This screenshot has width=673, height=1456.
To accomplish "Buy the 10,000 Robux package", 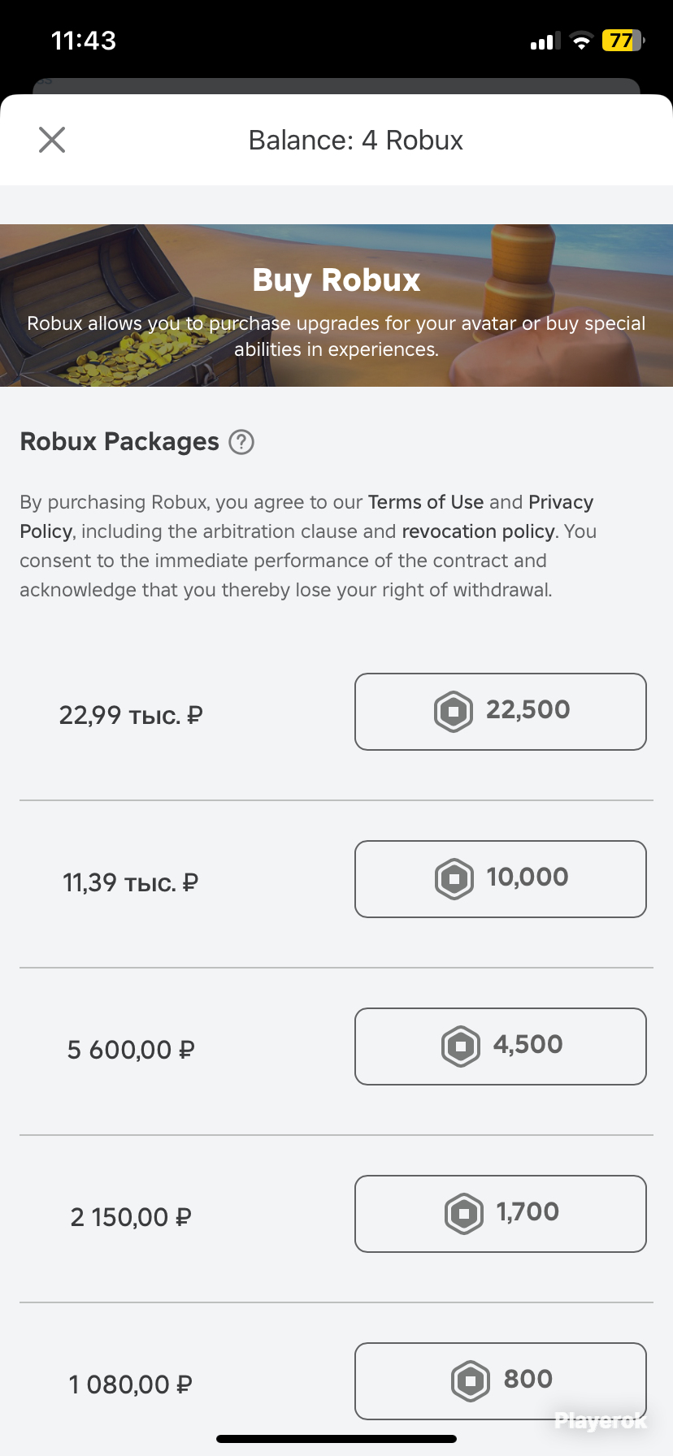I will click(x=501, y=879).
